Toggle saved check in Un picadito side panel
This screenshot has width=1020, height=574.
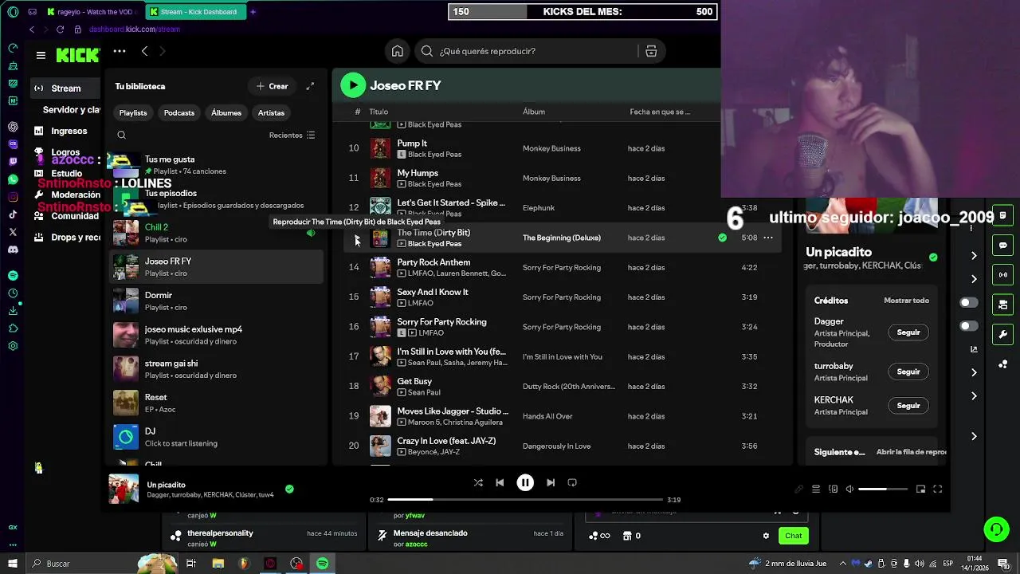pyautogui.click(x=933, y=258)
